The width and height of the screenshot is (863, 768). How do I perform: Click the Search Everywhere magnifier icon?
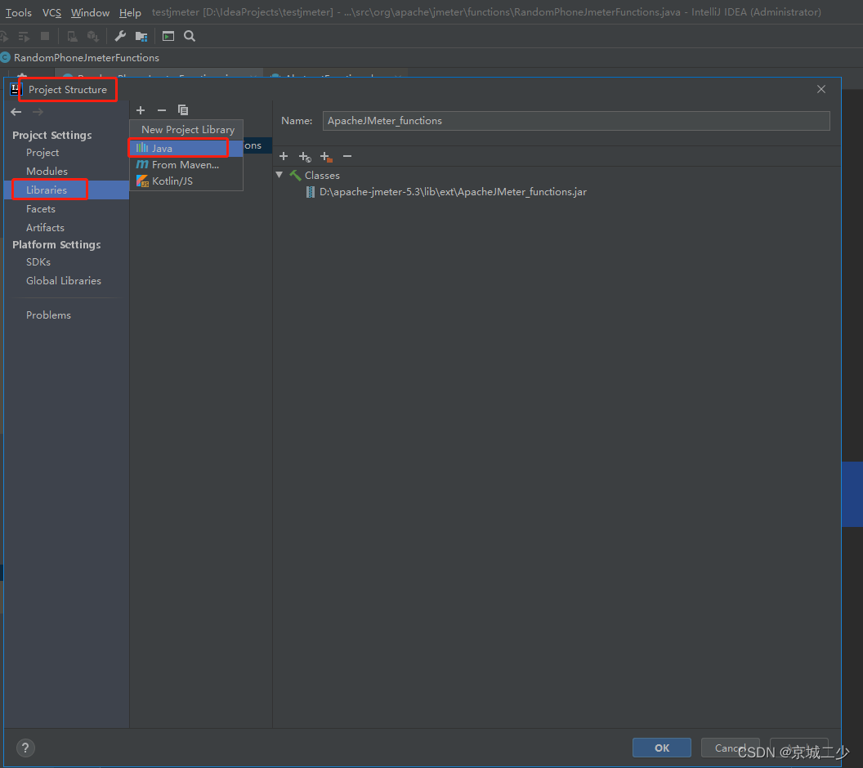pos(190,36)
